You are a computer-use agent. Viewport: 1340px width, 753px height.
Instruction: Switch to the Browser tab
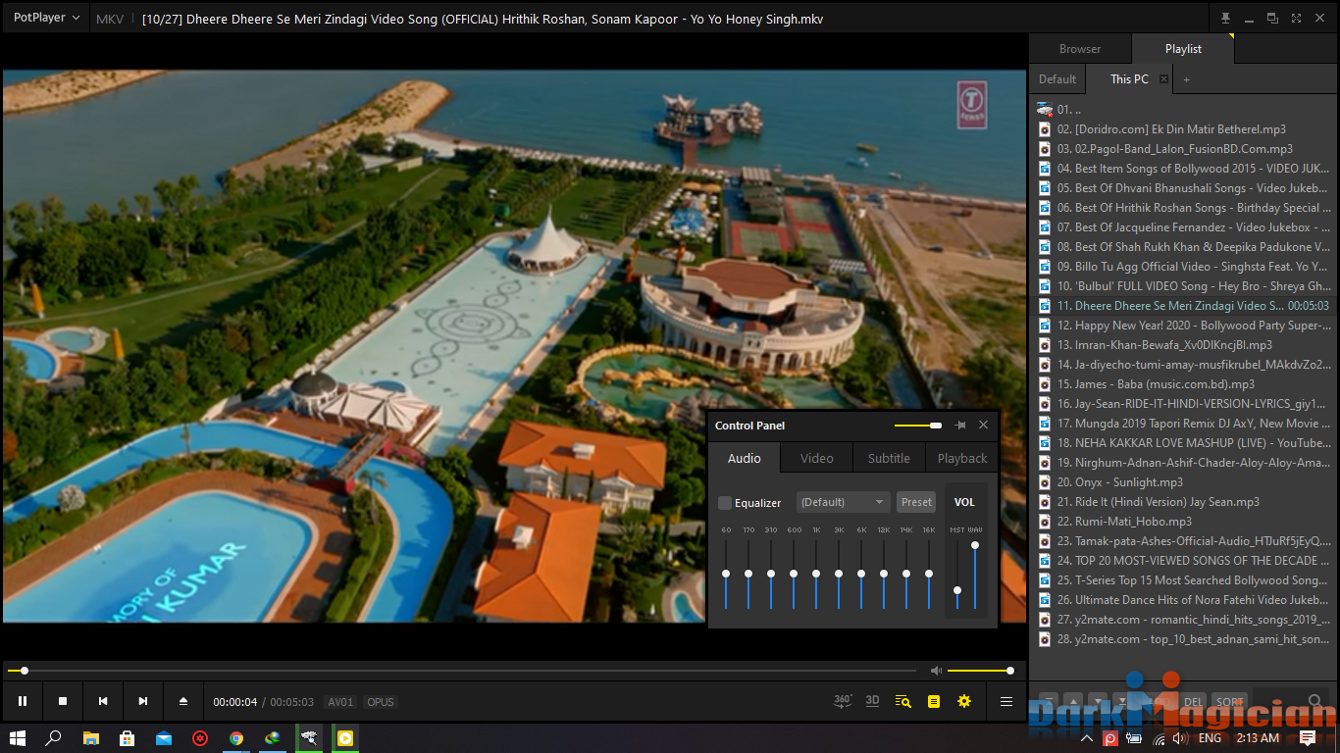click(x=1080, y=49)
